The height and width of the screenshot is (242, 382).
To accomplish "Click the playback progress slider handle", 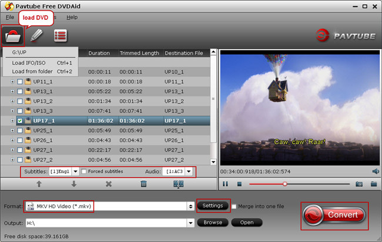I will (x=285, y=184).
